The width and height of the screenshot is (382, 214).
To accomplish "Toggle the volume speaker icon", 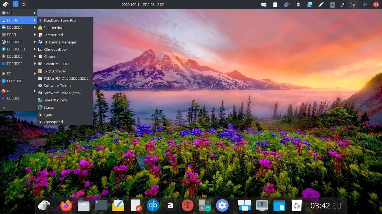I will pos(365,4).
